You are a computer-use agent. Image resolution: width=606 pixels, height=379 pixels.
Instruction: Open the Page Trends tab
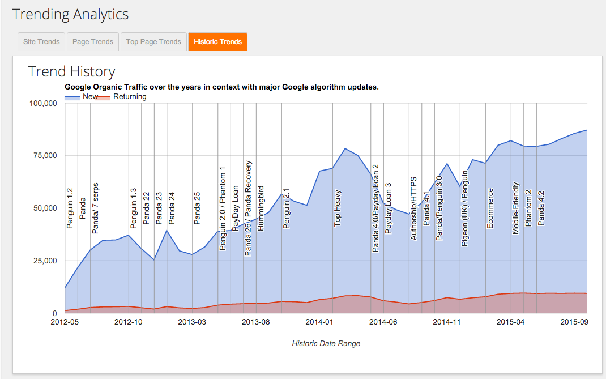(x=92, y=41)
